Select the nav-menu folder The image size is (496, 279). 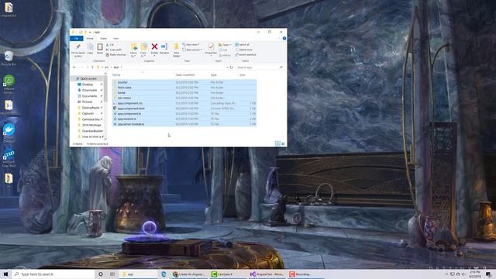184,98
